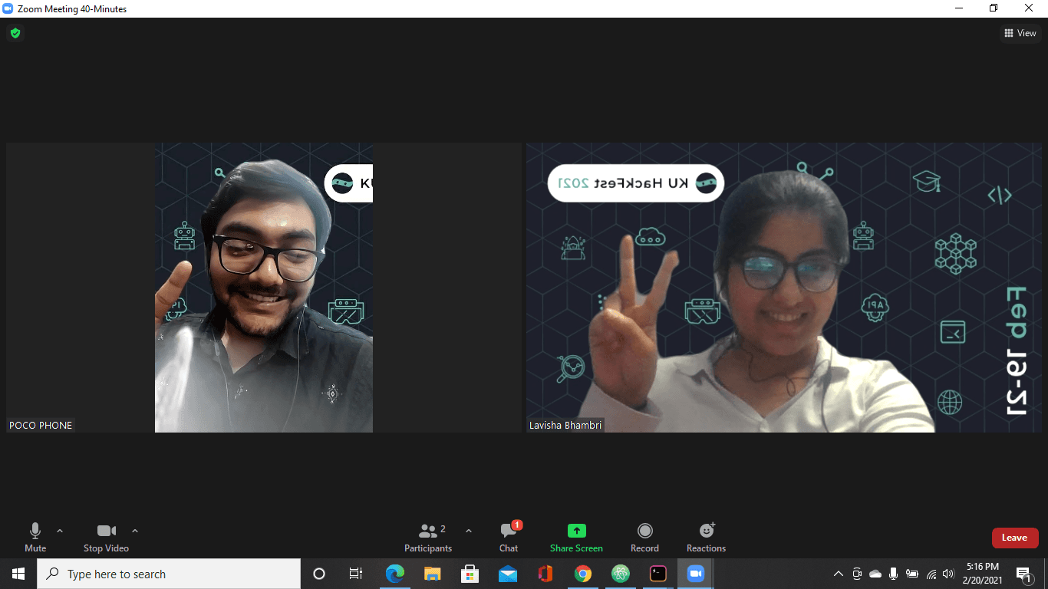
Task: Open the Chat panel
Action: click(509, 537)
